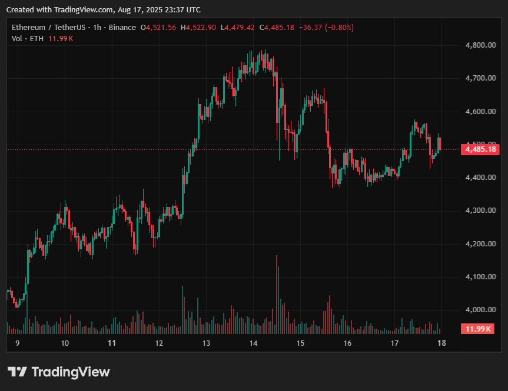The image size is (508, 391).
Task: Click bold date label 11 on time axis
Action: coord(112,343)
